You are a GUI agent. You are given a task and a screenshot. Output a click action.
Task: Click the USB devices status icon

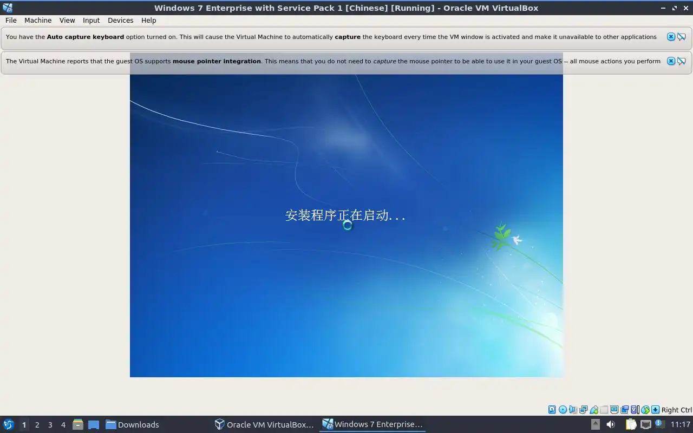pyautogui.click(x=594, y=410)
